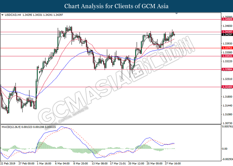Click the 27 Feb 00:00 time axis label

(26, 163)
